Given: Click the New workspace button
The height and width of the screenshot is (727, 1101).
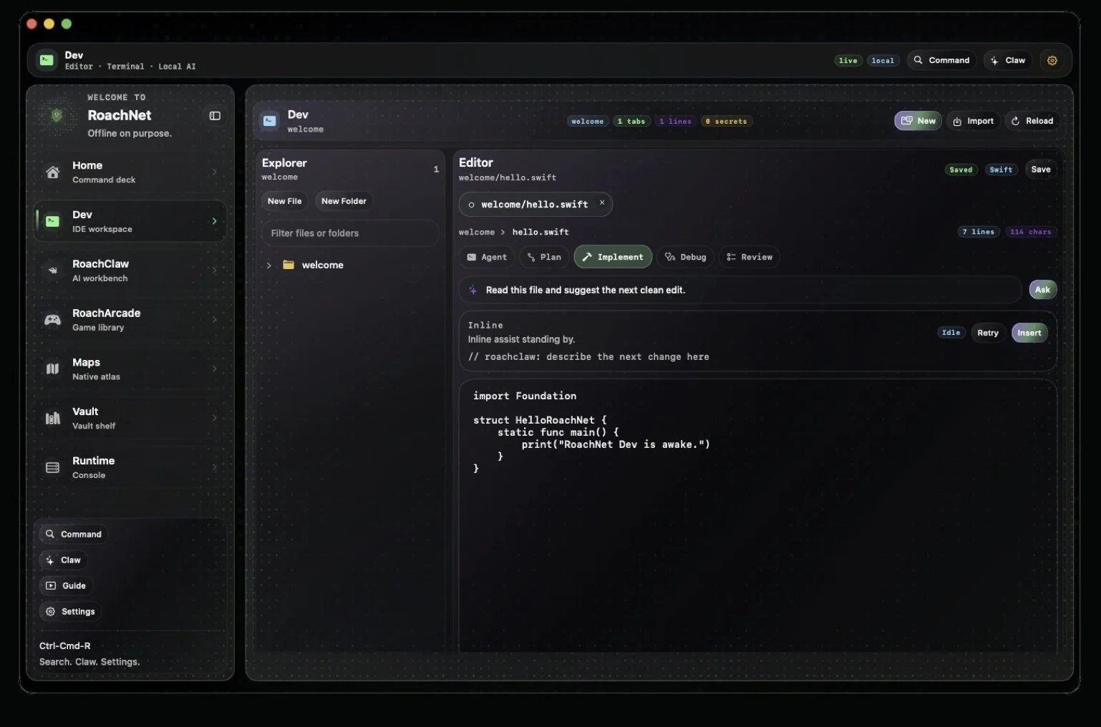Looking at the screenshot, I should click(918, 121).
